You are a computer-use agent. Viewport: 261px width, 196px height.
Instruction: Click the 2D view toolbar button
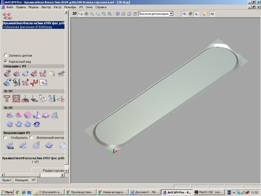click(74, 14)
